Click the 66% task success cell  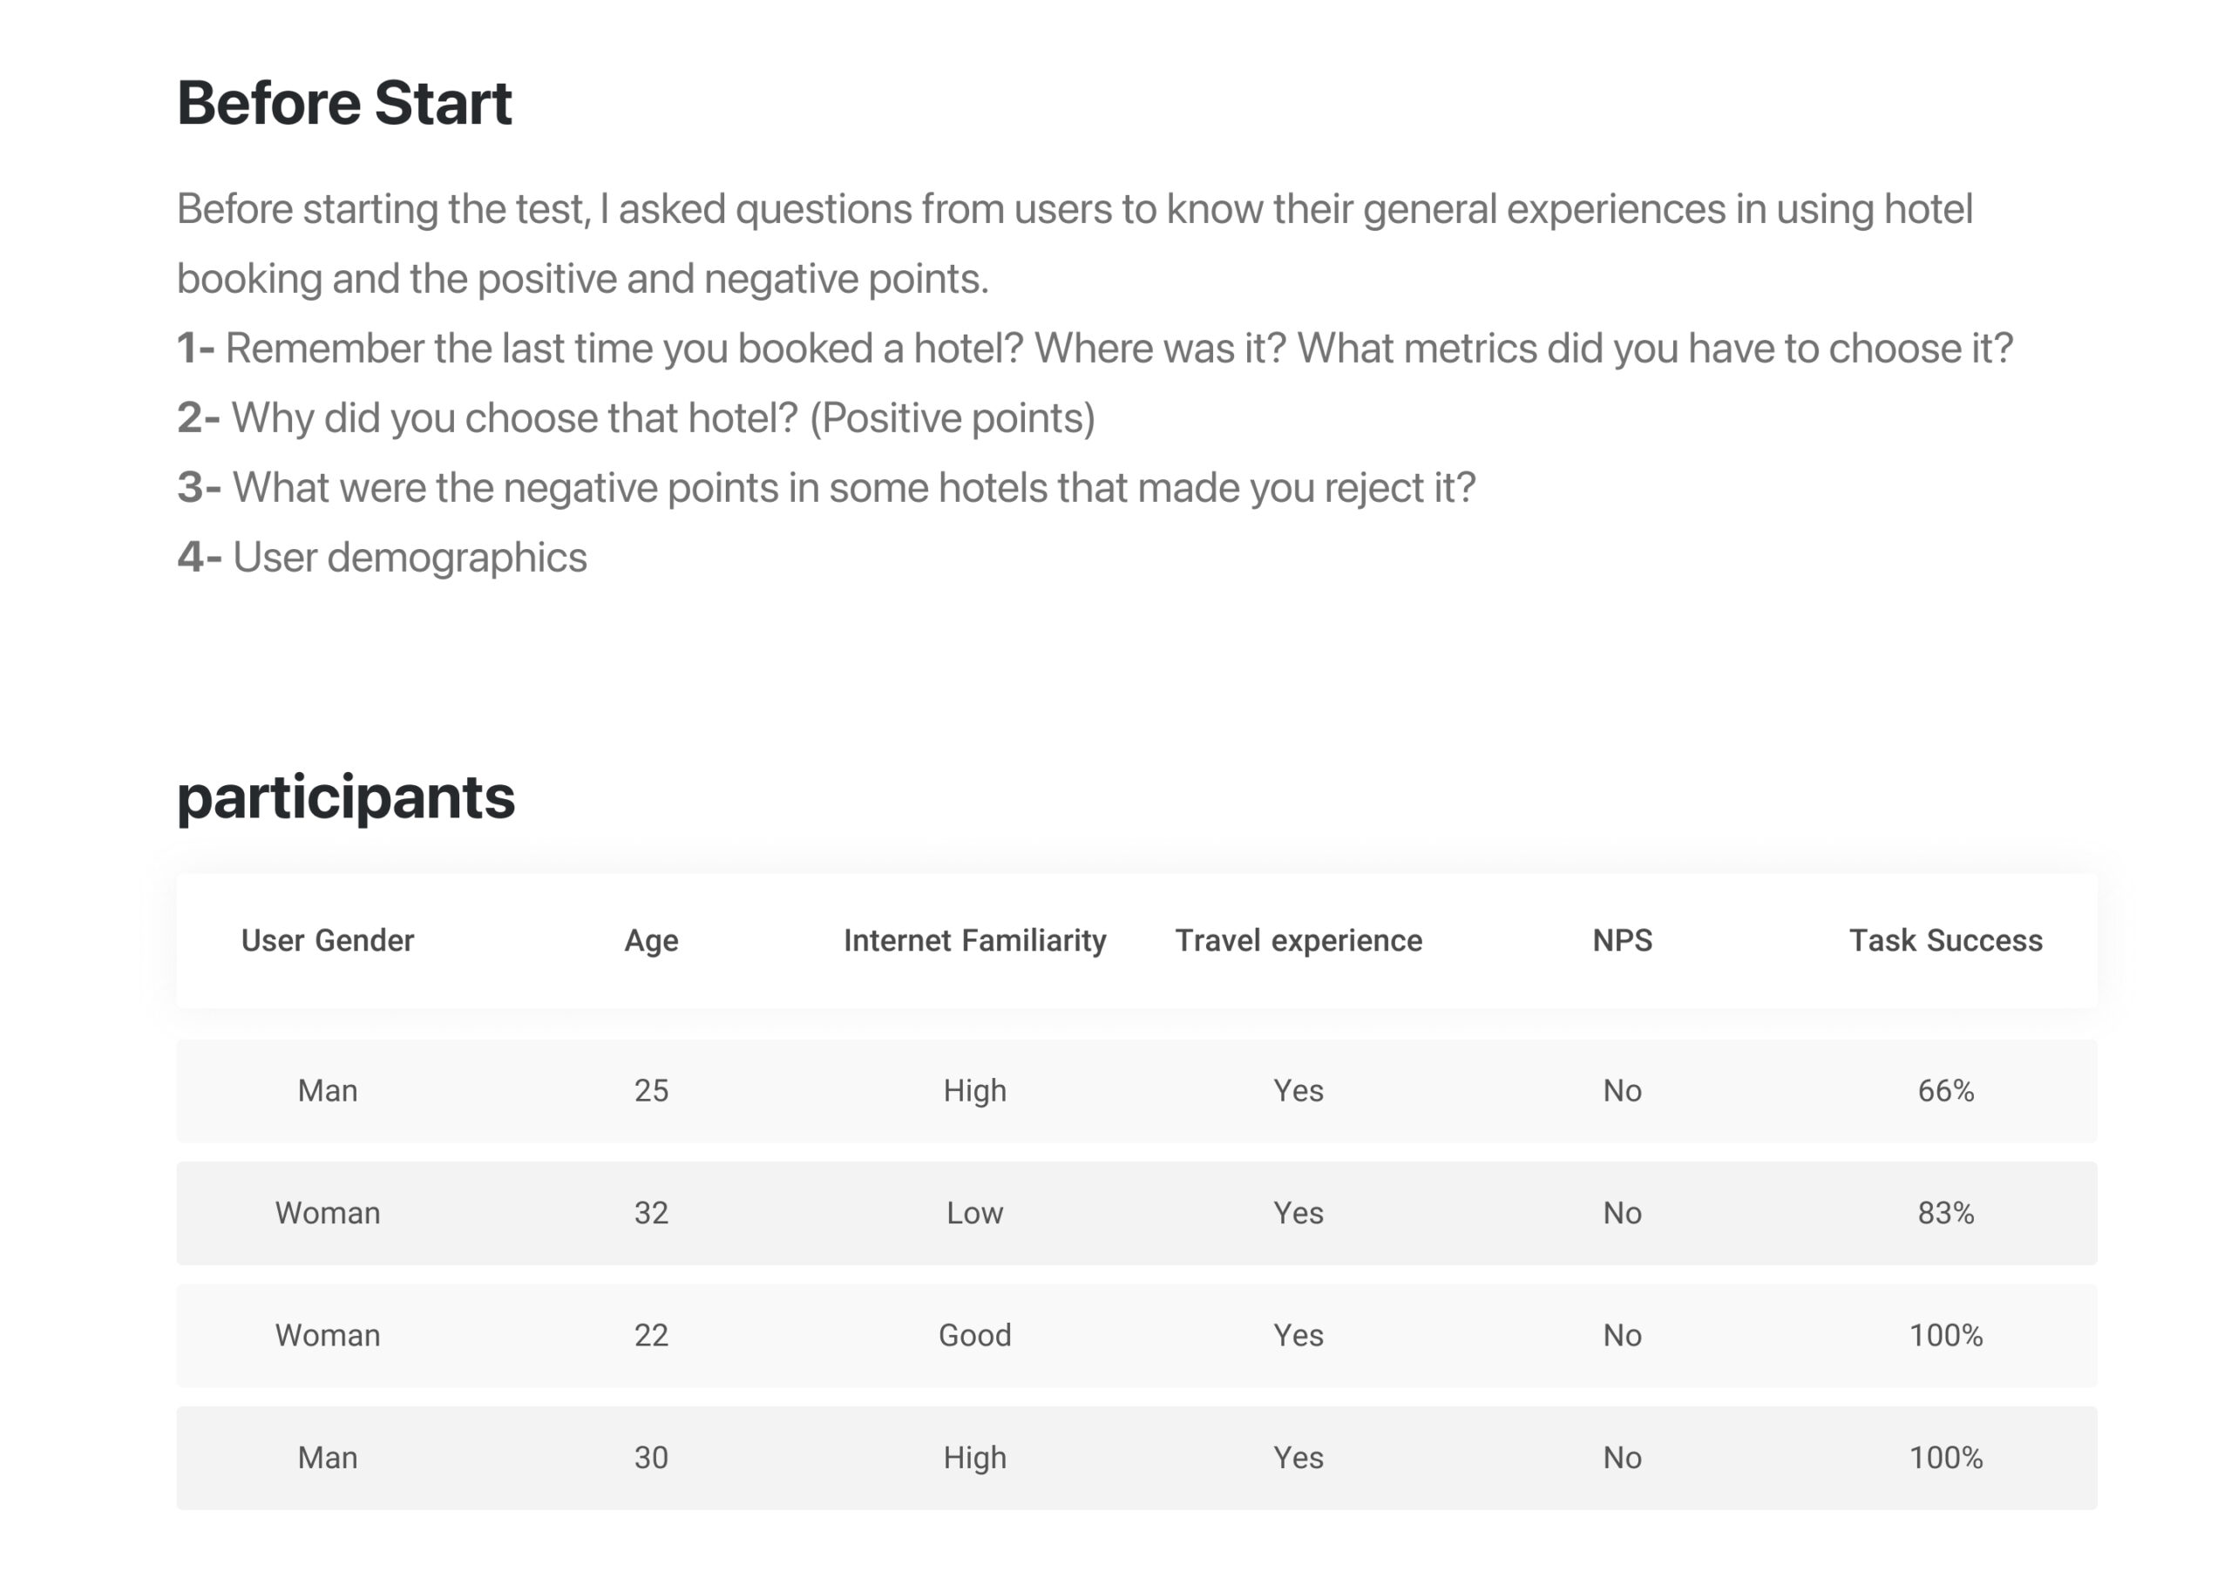point(1945,1090)
